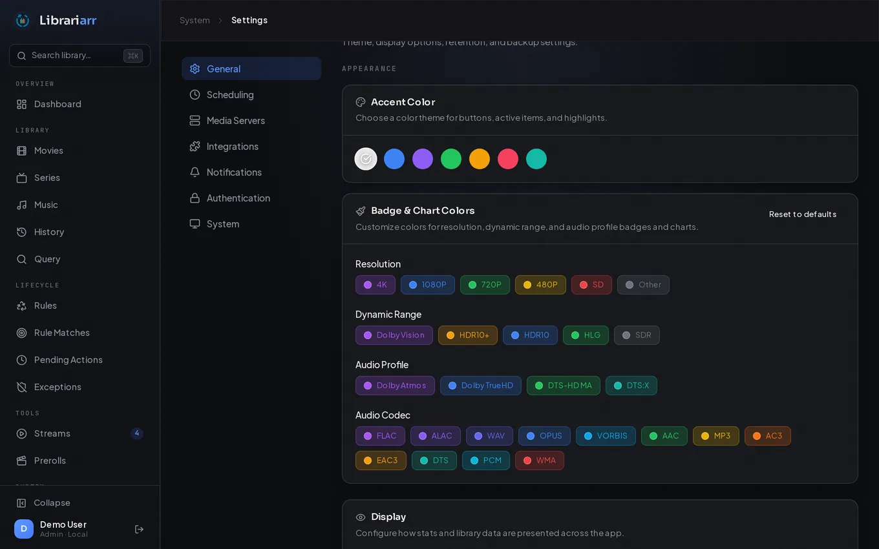The image size is (879, 549).
Task: Edit the Dolby Atmos badge color
Action: pyautogui.click(x=395, y=386)
